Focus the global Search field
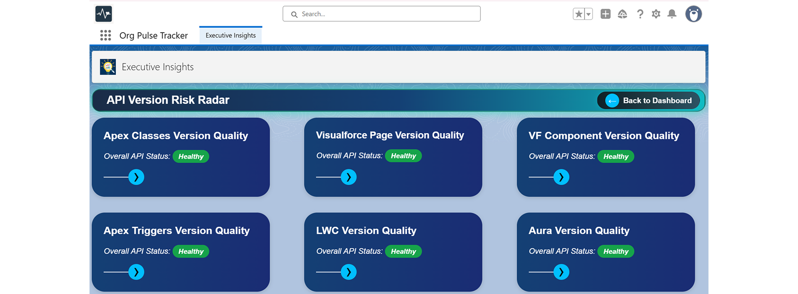 (382, 14)
